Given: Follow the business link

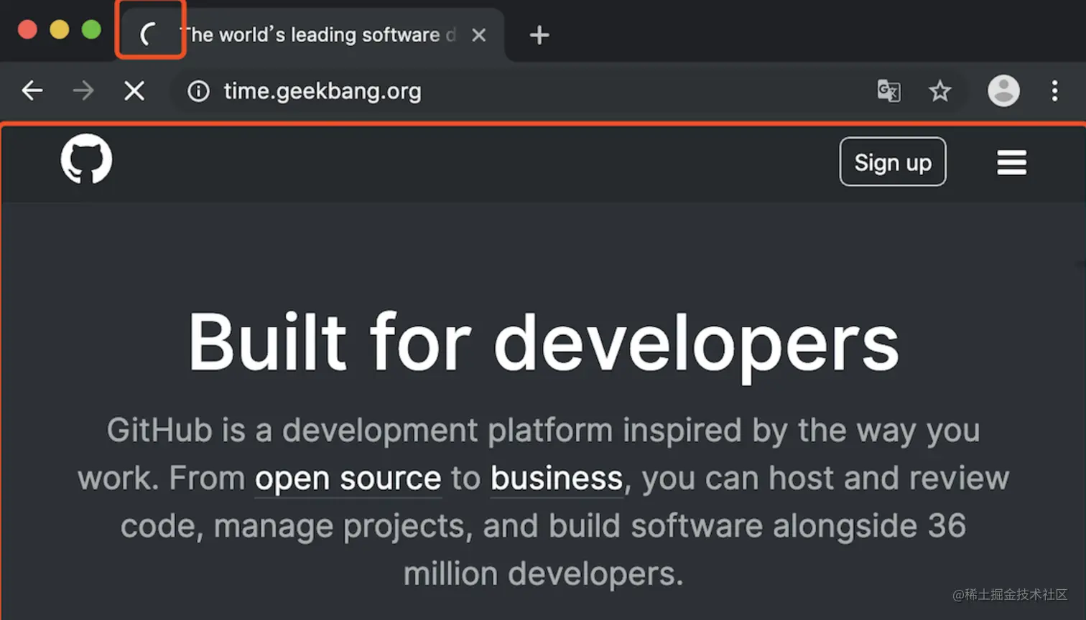Looking at the screenshot, I should (x=556, y=479).
